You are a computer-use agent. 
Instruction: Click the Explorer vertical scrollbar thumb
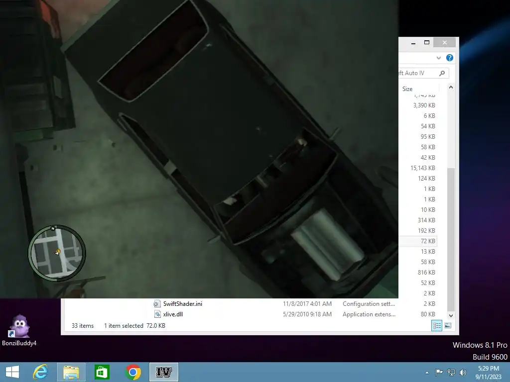click(x=451, y=240)
